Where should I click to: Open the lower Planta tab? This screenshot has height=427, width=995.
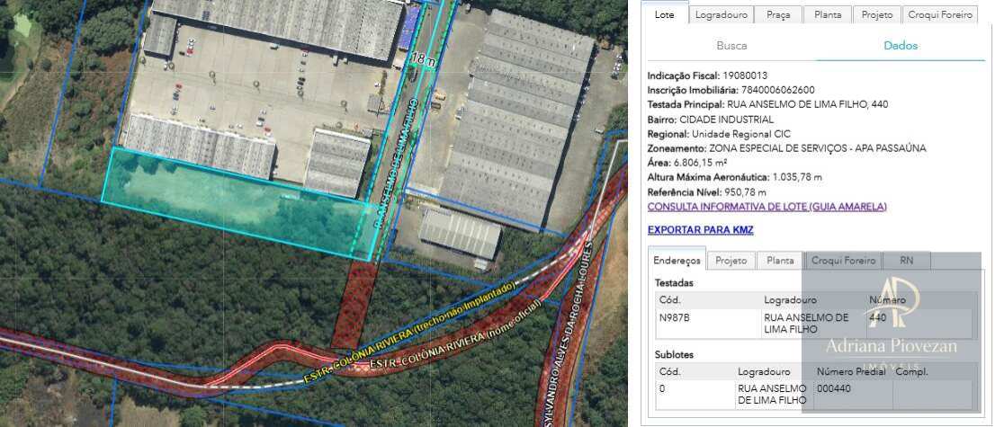click(x=780, y=260)
